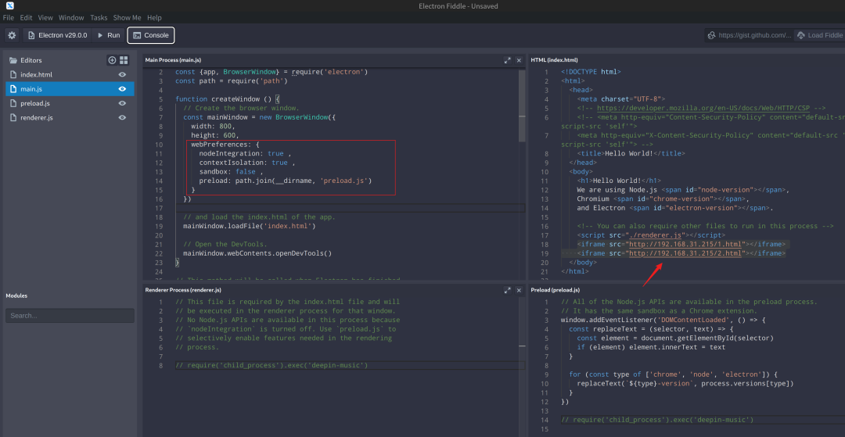
Task: Open the Electron v29.0.0 version selector
Action: point(58,35)
